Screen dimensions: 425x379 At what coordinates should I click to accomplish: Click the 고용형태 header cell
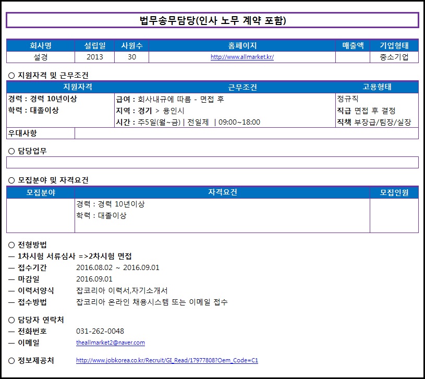click(x=377, y=87)
